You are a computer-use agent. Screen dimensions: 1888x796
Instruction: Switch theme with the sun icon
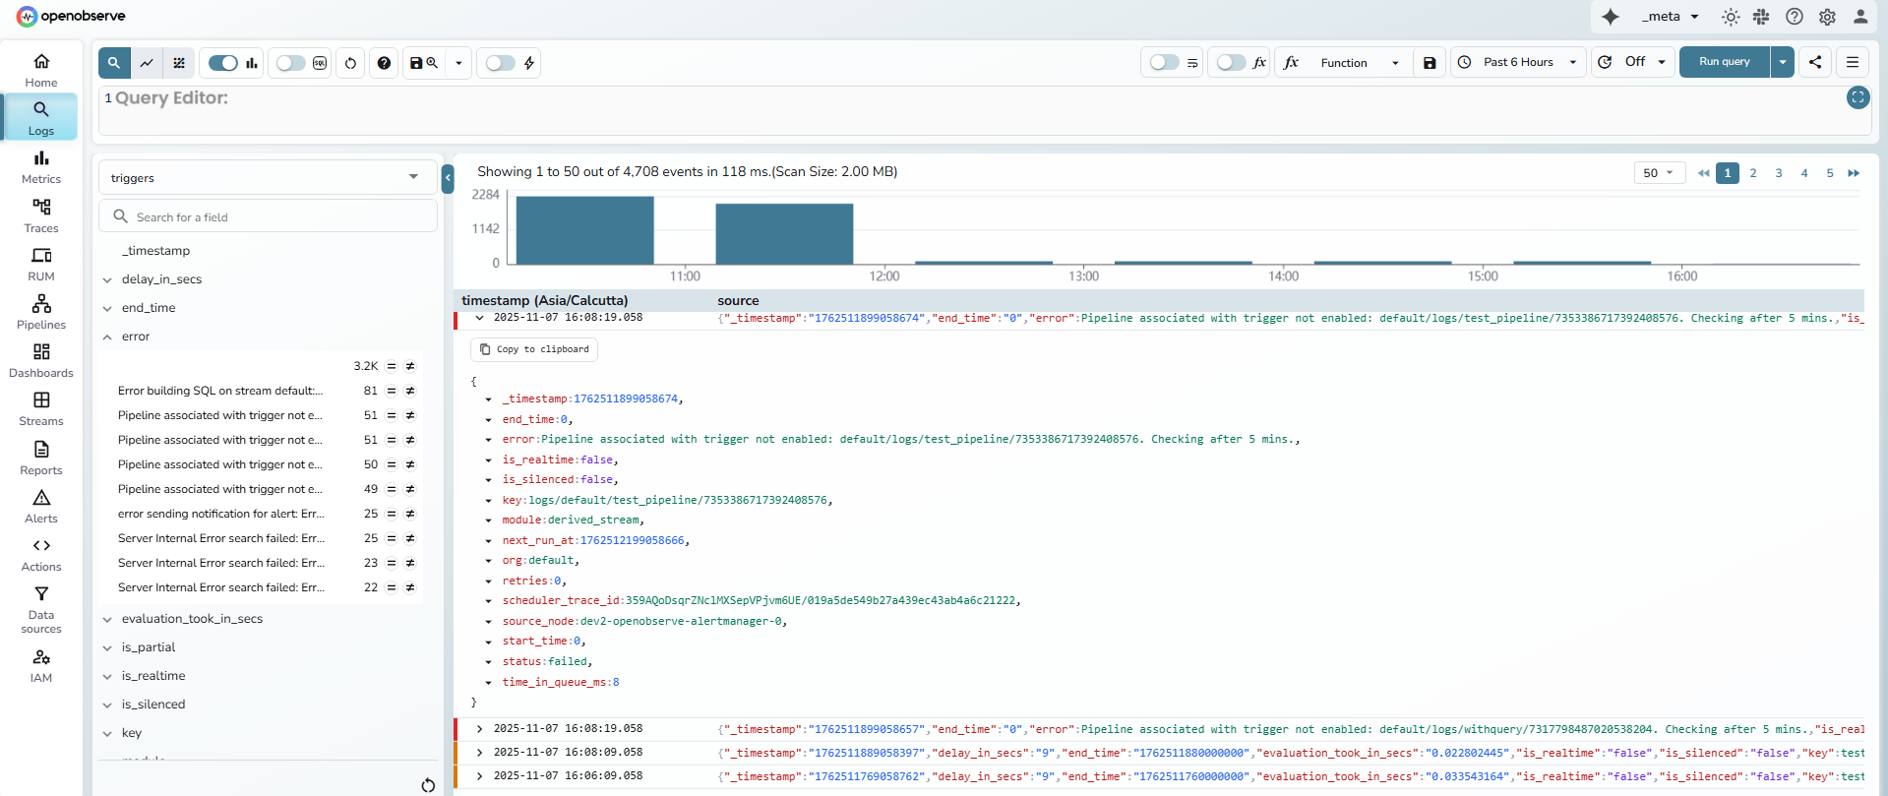point(1731,17)
